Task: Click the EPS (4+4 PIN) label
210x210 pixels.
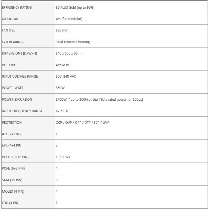Action: tap(12, 145)
